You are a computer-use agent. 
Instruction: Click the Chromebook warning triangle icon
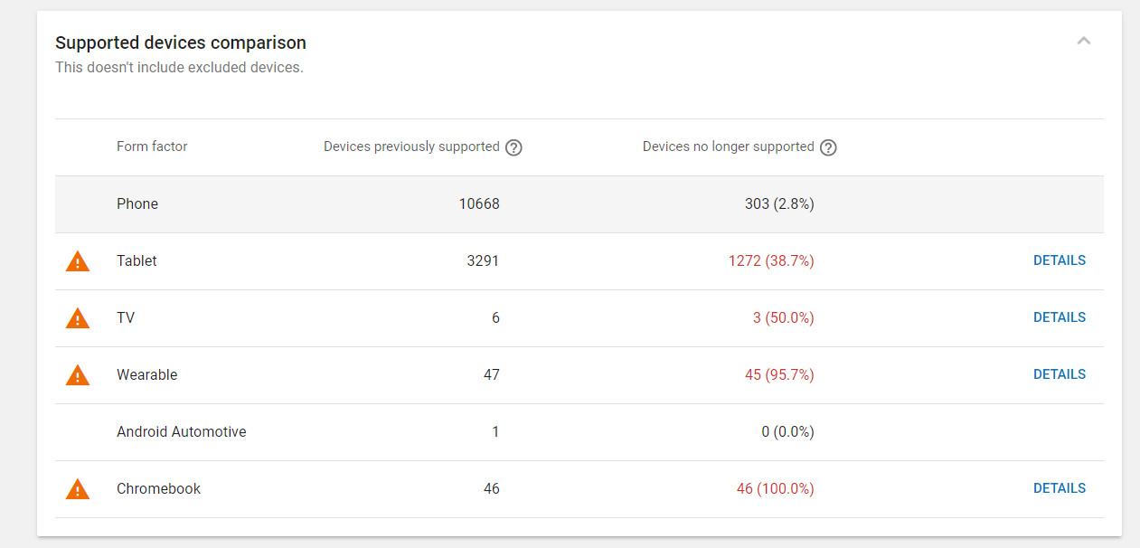coord(78,489)
